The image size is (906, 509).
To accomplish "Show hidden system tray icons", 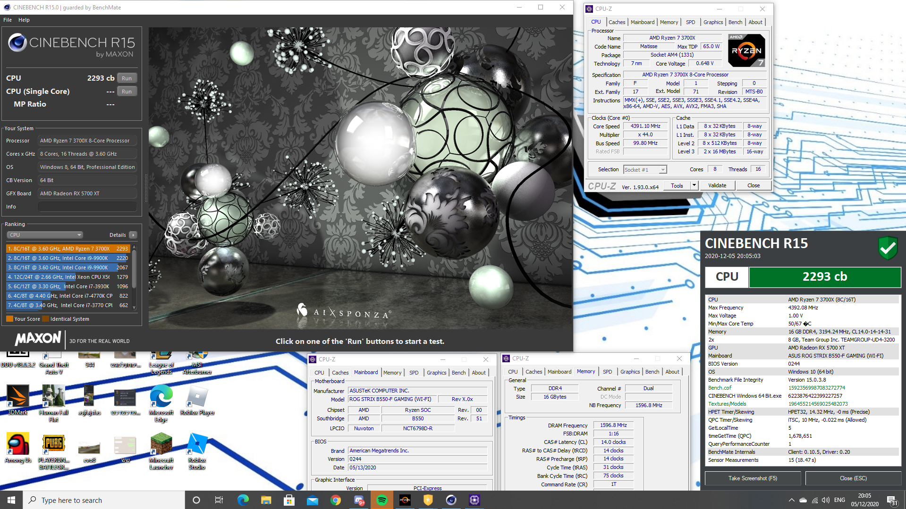I will click(791, 500).
